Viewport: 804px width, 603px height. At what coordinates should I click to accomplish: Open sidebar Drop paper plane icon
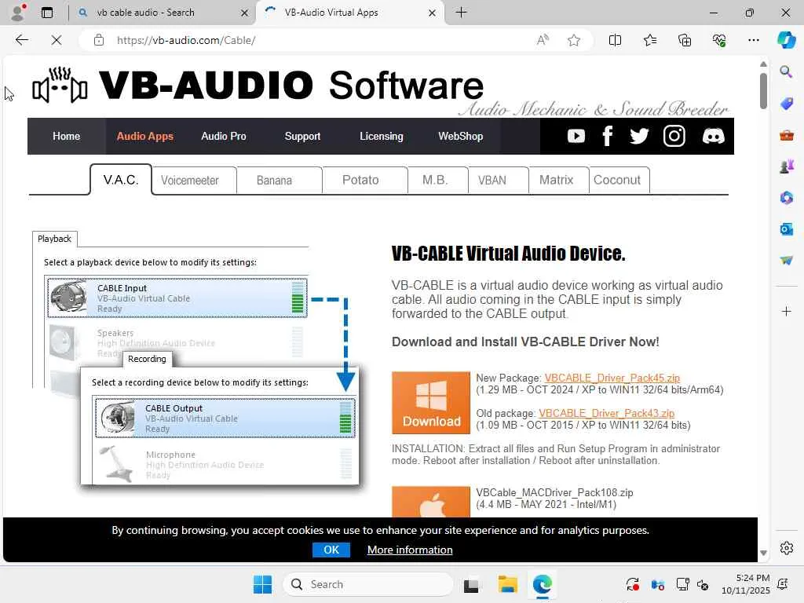click(786, 261)
